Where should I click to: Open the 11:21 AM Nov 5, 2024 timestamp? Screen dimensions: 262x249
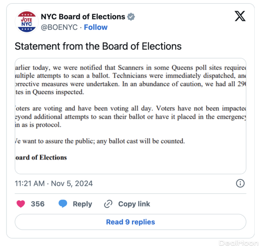[x=54, y=183]
